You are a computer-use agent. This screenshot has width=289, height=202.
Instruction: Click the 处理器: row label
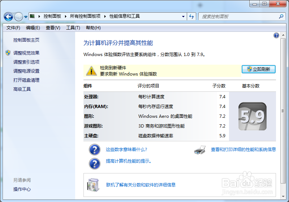pyautogui.click(x=91, y=96)
